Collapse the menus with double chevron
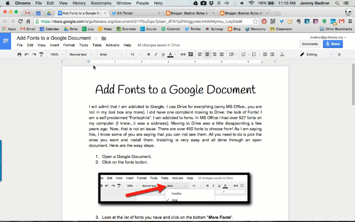The image size is (355, 222). [x=339, y=55]
